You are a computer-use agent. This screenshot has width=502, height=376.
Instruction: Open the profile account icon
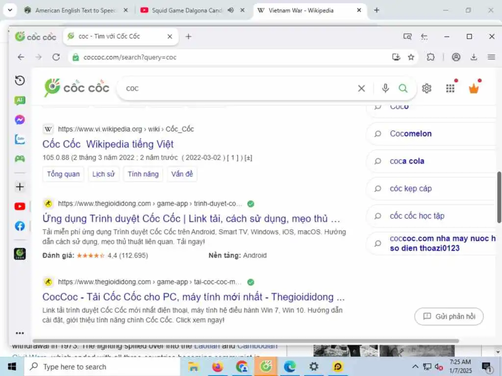point(456,57)
